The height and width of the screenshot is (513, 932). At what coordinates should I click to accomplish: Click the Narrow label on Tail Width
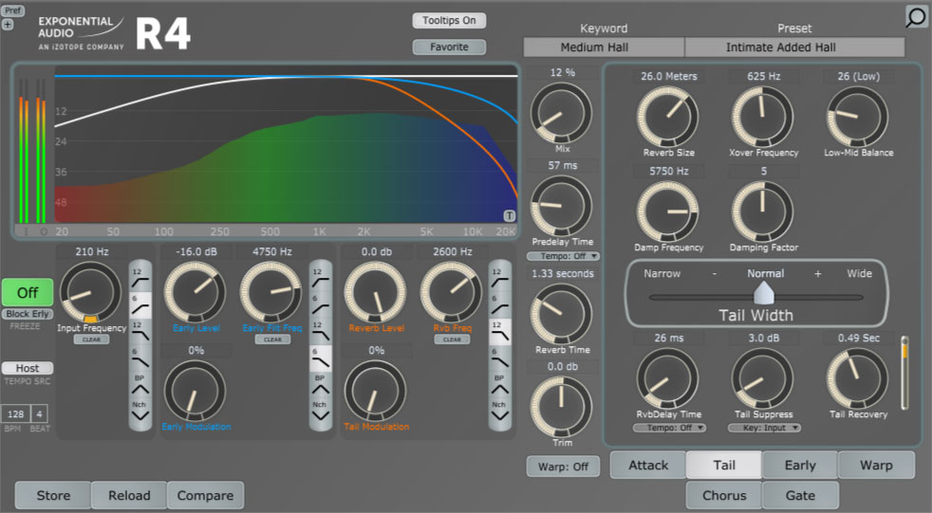662,274
